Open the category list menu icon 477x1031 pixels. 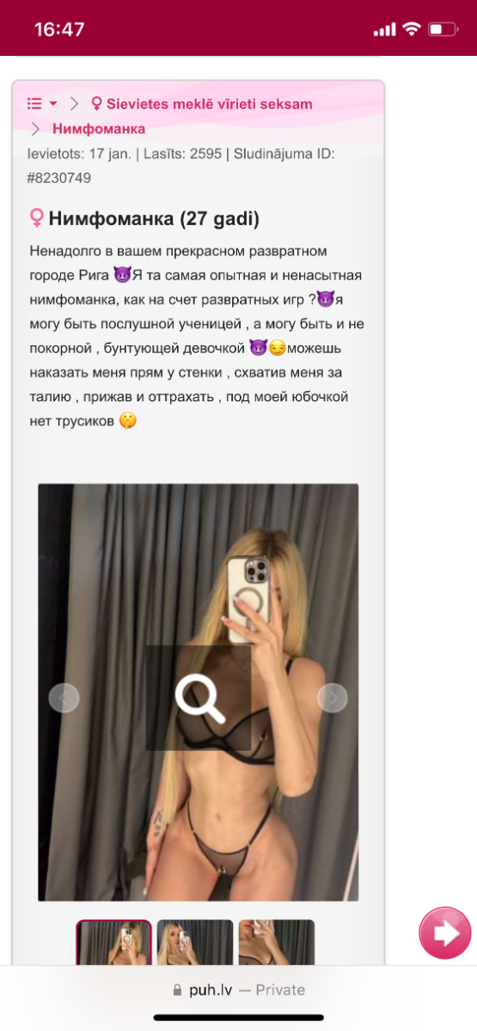point(34,103)
